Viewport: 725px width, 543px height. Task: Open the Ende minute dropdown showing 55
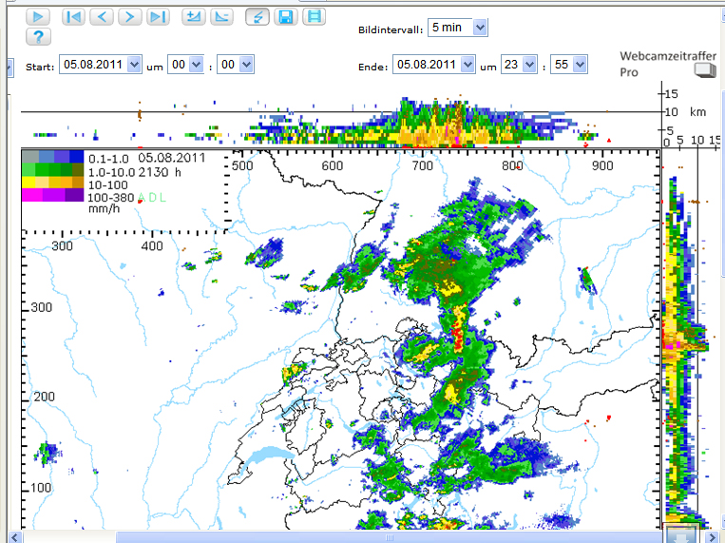coord(568,64)
